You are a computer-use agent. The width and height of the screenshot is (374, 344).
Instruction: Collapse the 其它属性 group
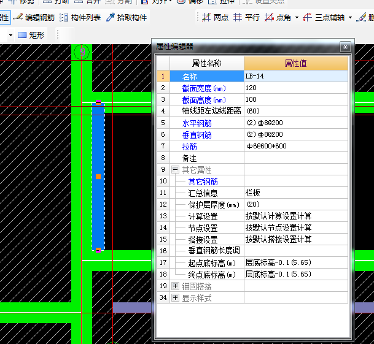175,170
